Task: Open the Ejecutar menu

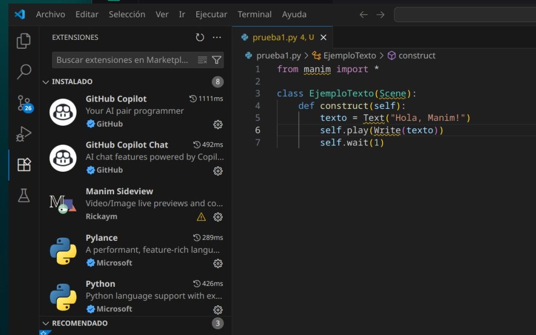Action: 211,14
